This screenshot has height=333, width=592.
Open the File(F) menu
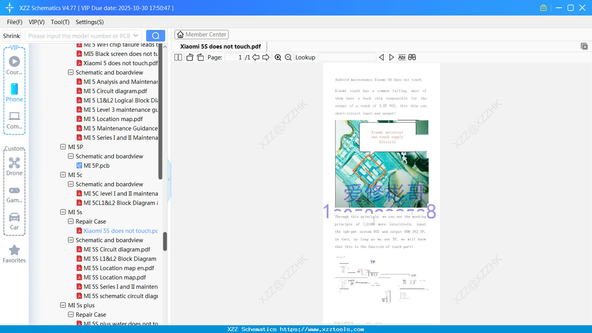[15, 22]
